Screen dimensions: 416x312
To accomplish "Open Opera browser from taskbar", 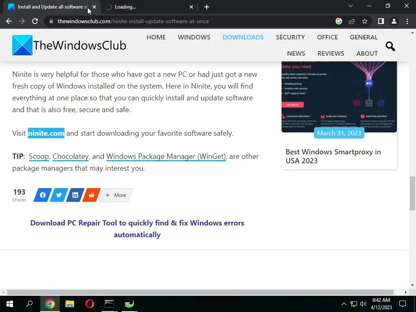I will (90, 304).
